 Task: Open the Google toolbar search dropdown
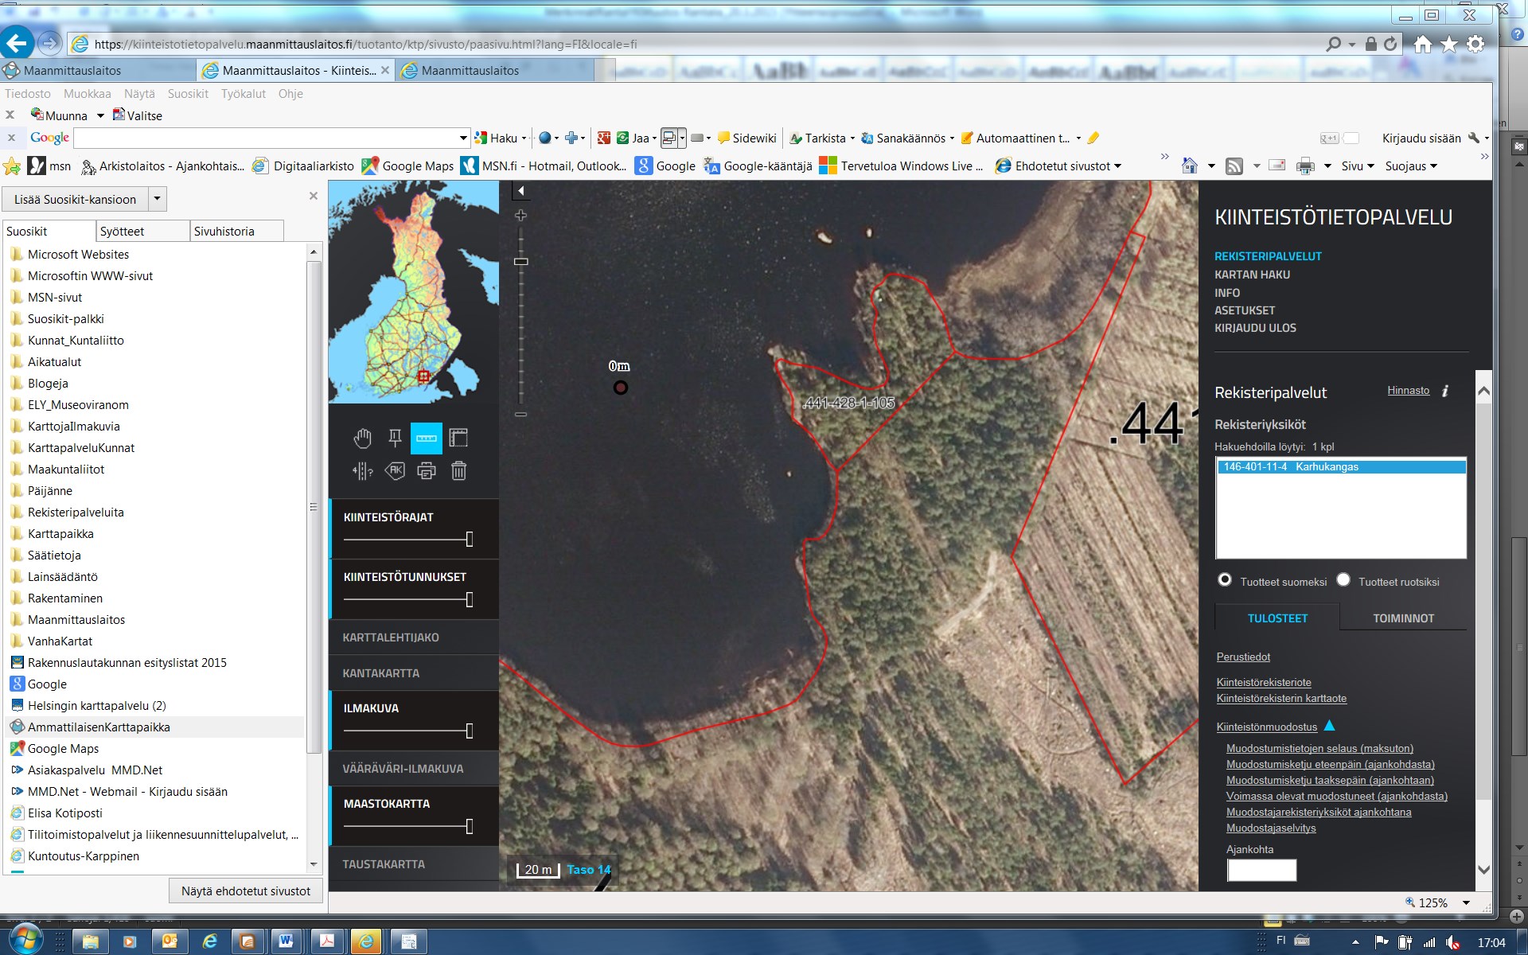point(463,138)
